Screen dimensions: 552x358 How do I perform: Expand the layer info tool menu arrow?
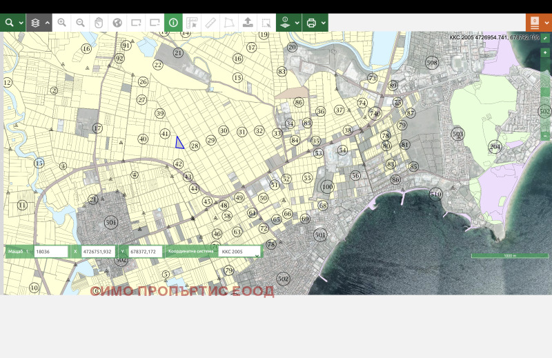(x=297, y=23)
